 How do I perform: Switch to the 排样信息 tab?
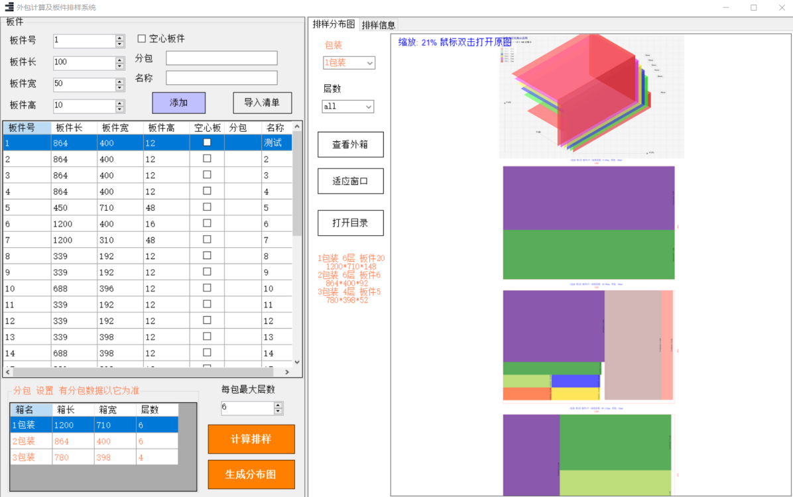pos(379,25)
